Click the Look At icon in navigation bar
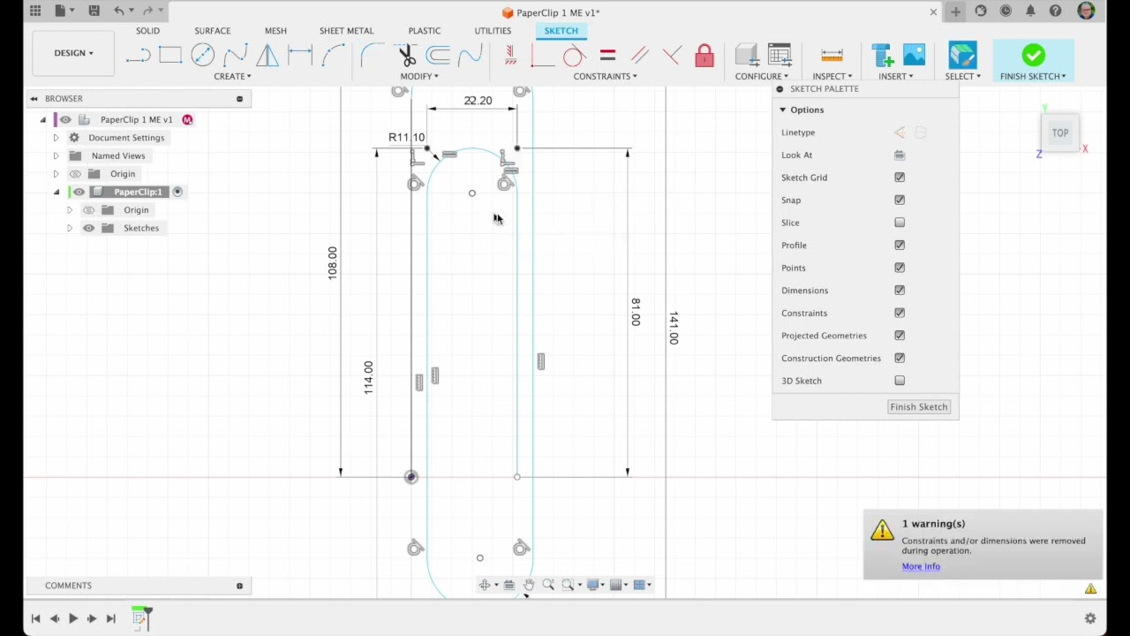Viewport: 1130px width, 636px height. pyautogui.click(x=509, y=585)
